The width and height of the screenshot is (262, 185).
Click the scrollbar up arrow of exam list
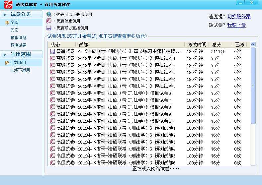pyautogui.click(x=253, y=44)
